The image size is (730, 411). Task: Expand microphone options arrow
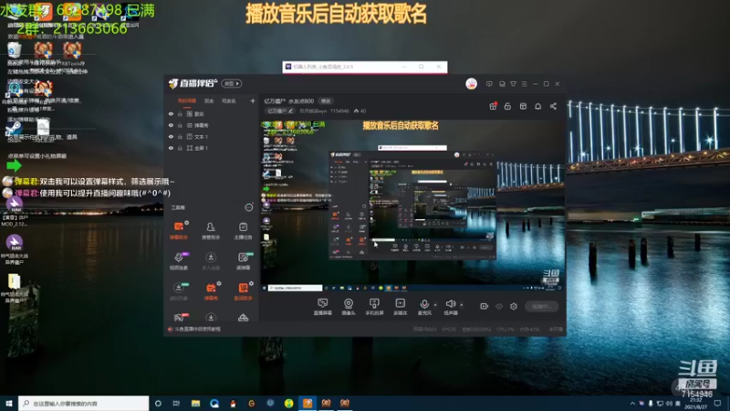[435, 305]
